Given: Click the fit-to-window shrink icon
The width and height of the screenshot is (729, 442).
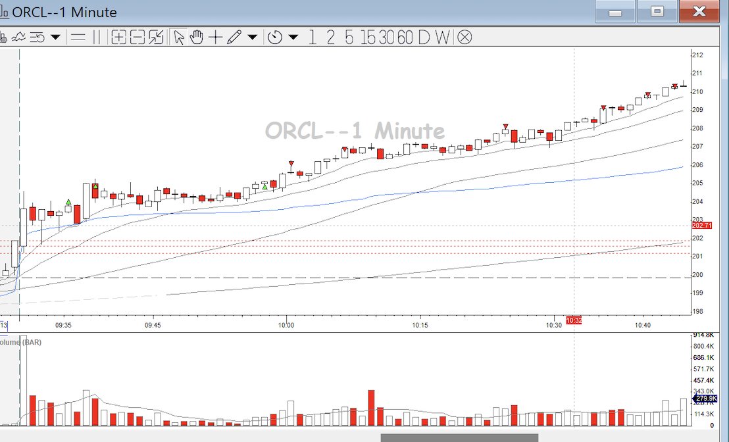Looking at the screenshot, I should coord(156,37).
